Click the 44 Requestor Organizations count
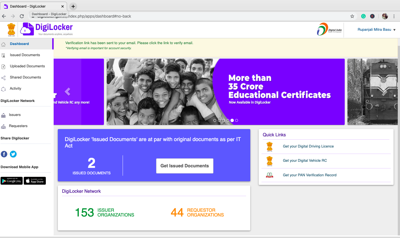The image size is (400, 238). [197, 213]
